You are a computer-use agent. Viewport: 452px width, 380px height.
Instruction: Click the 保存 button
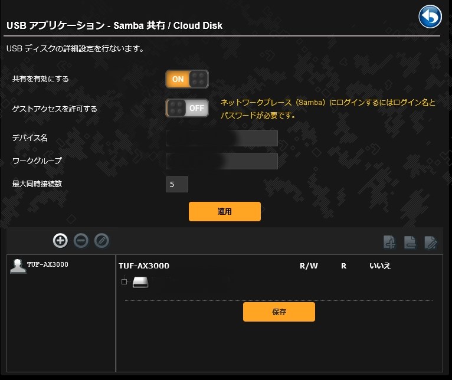(279, 312)
